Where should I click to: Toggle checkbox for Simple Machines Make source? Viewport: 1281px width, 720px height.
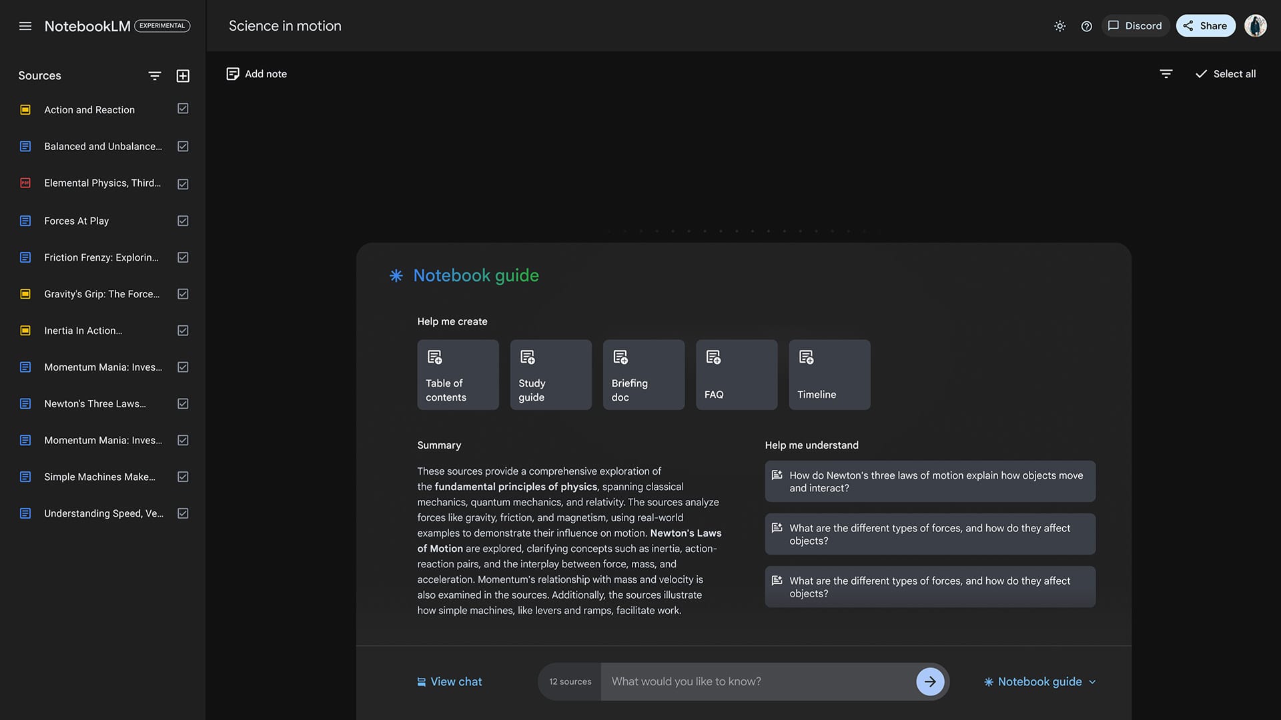coord(183,477)
